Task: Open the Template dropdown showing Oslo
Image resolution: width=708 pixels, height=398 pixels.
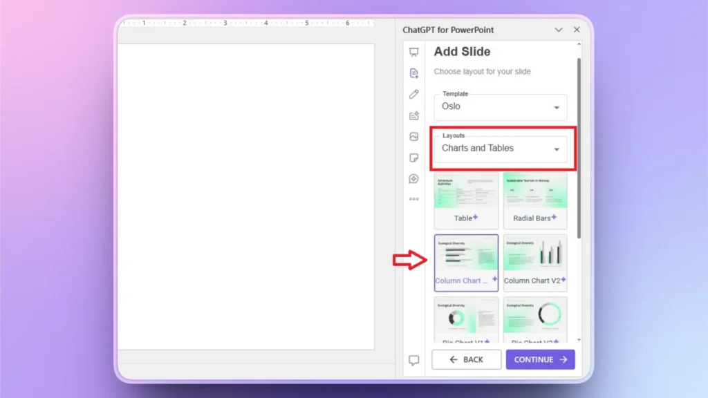Action: (500, 107)
